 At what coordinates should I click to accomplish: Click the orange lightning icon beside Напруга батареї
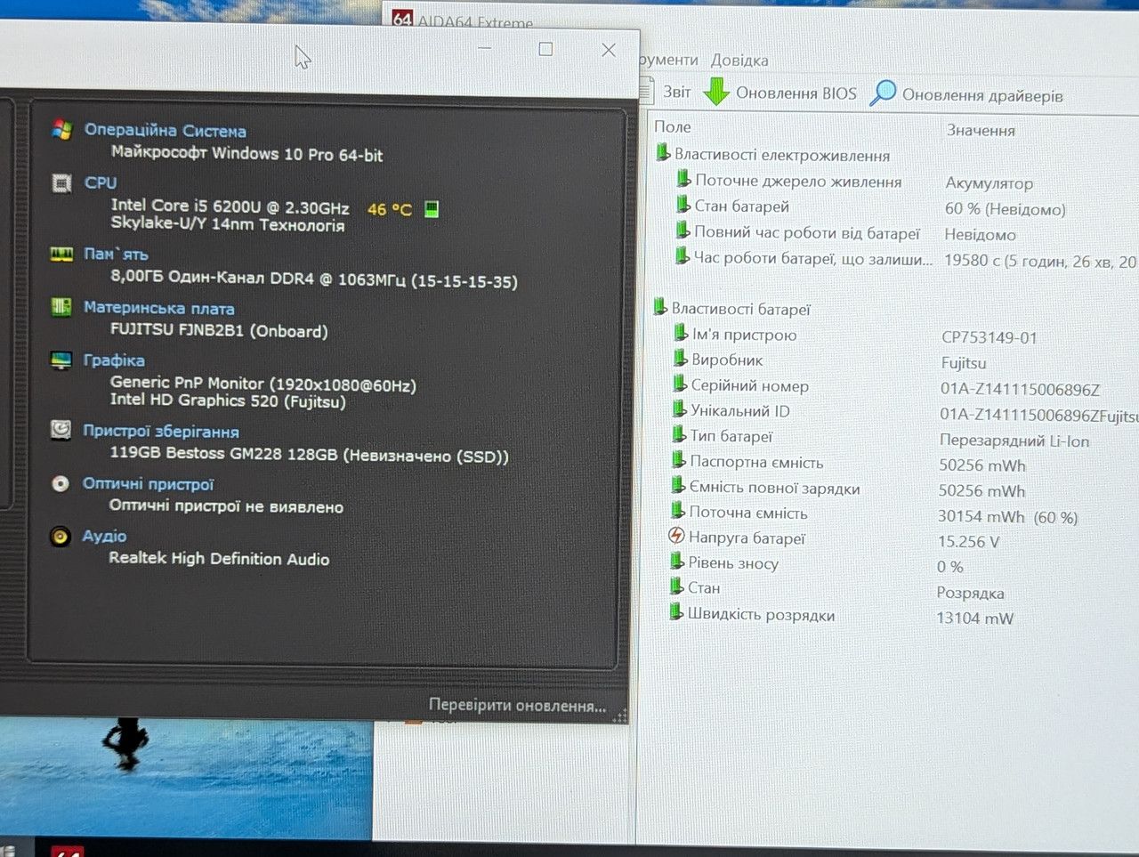677,536
